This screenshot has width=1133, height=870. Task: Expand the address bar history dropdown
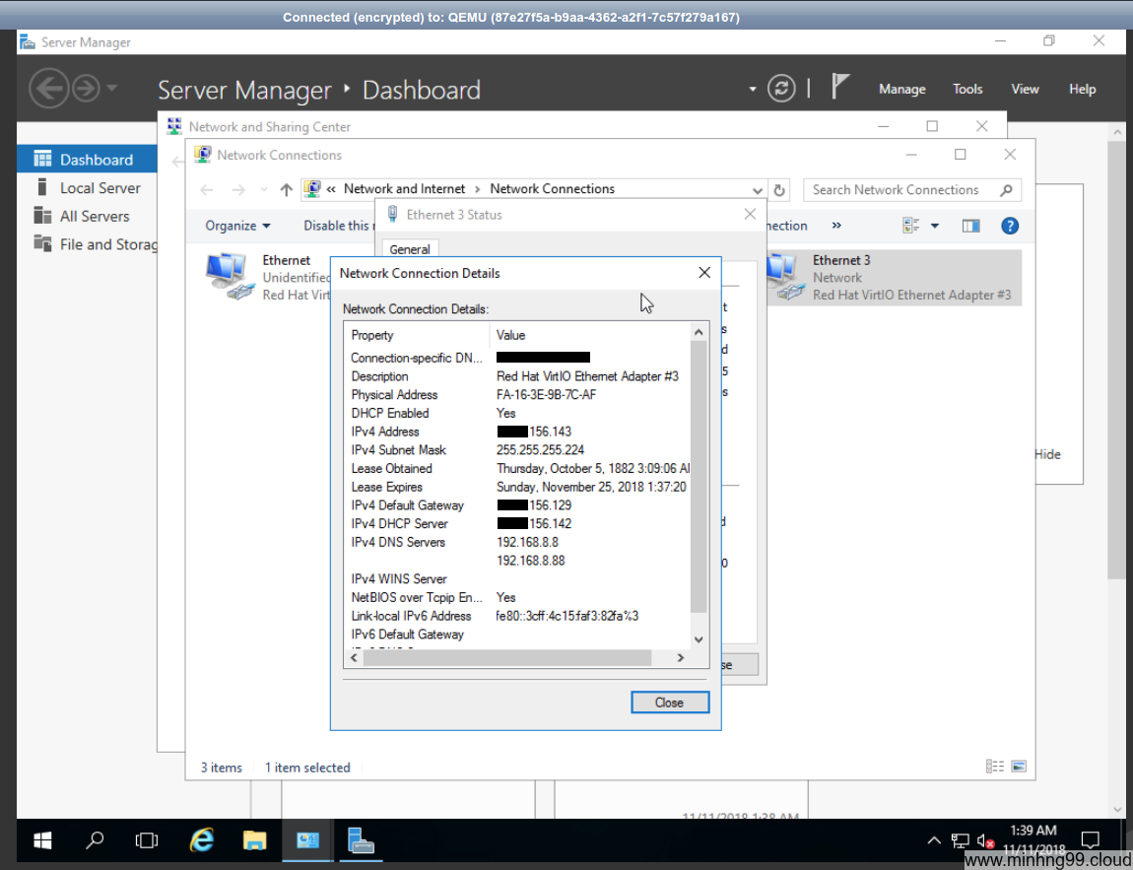(757, 190)
